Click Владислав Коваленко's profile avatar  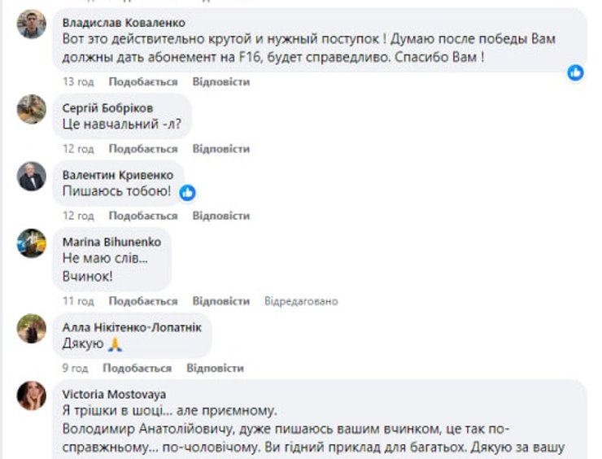(x=32, y=24)
